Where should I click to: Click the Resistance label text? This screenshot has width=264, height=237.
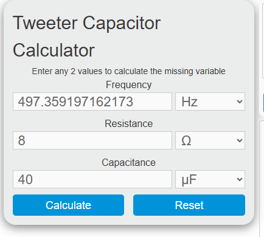(128, 123)
